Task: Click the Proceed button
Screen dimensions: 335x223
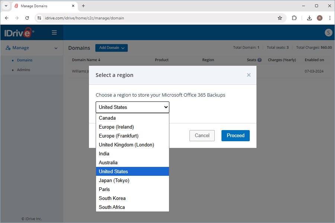Action: click(236, 136)
